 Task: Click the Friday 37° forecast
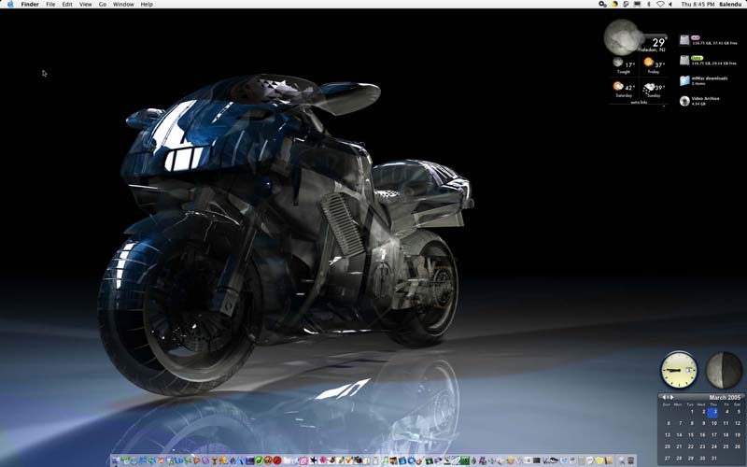[x=653, y=64]
